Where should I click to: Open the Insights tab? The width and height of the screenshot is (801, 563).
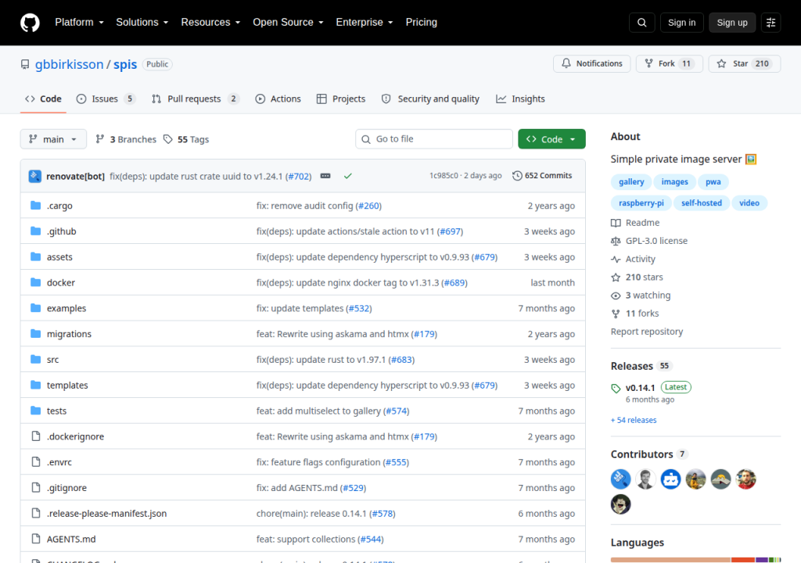(x=520, y=99)
